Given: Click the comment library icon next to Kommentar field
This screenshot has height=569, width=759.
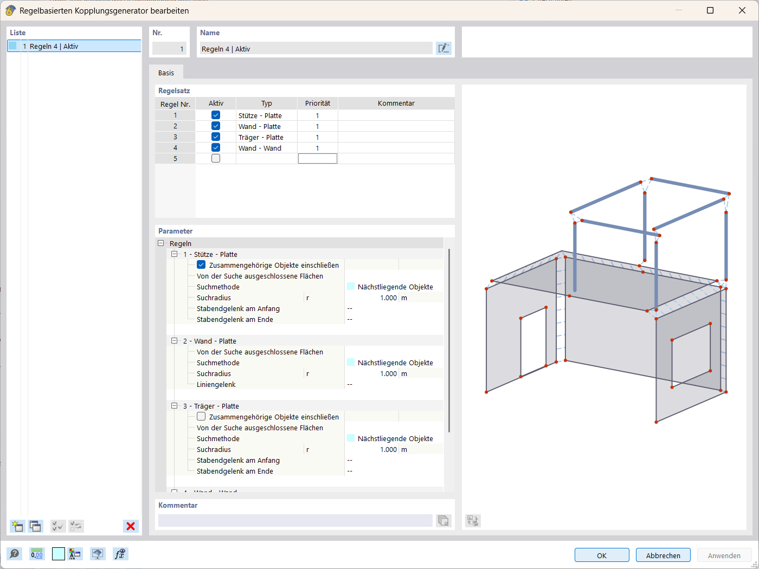Looking at the screenshot, I should [x=443, y=521].
